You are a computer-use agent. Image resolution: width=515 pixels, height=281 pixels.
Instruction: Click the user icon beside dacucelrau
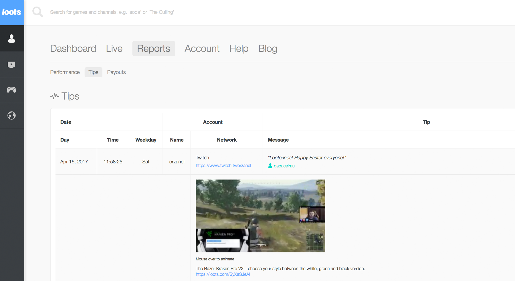[x=270, y=166]
